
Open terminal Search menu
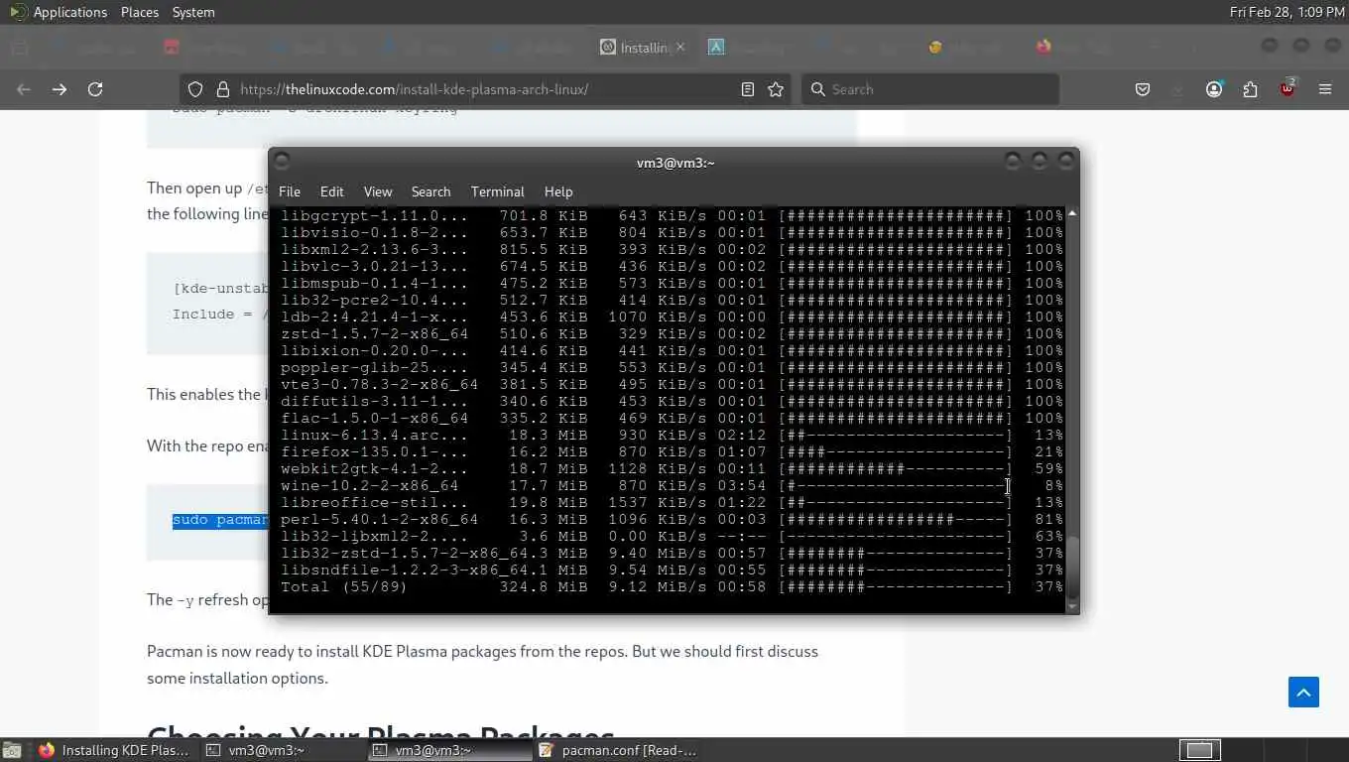click(430, 191)
